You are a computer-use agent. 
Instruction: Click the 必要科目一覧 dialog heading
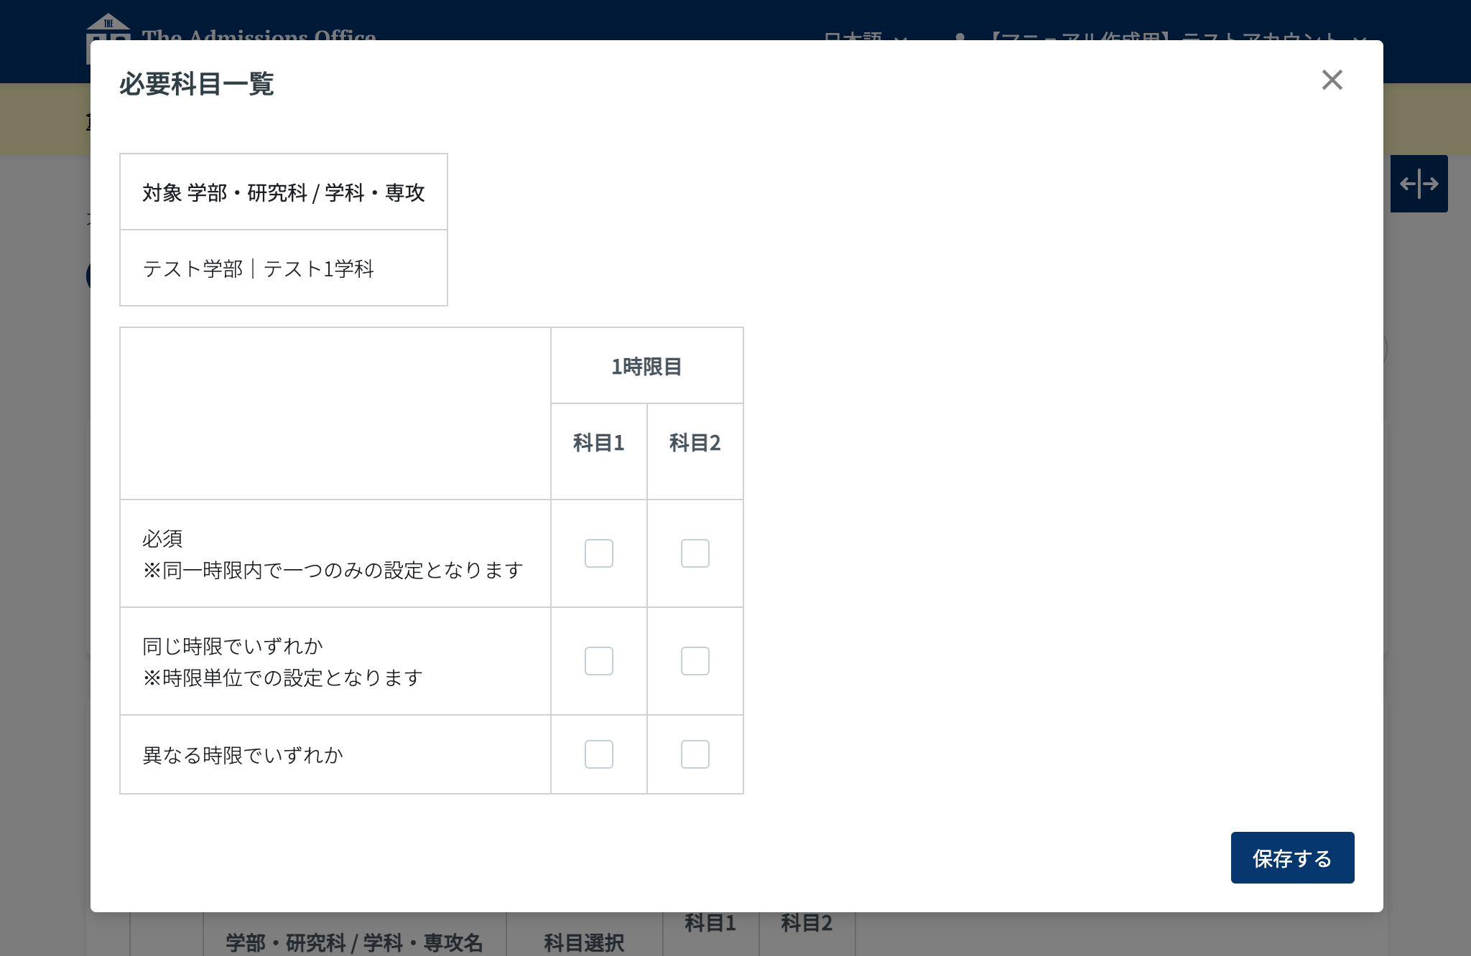pos(196,84)
